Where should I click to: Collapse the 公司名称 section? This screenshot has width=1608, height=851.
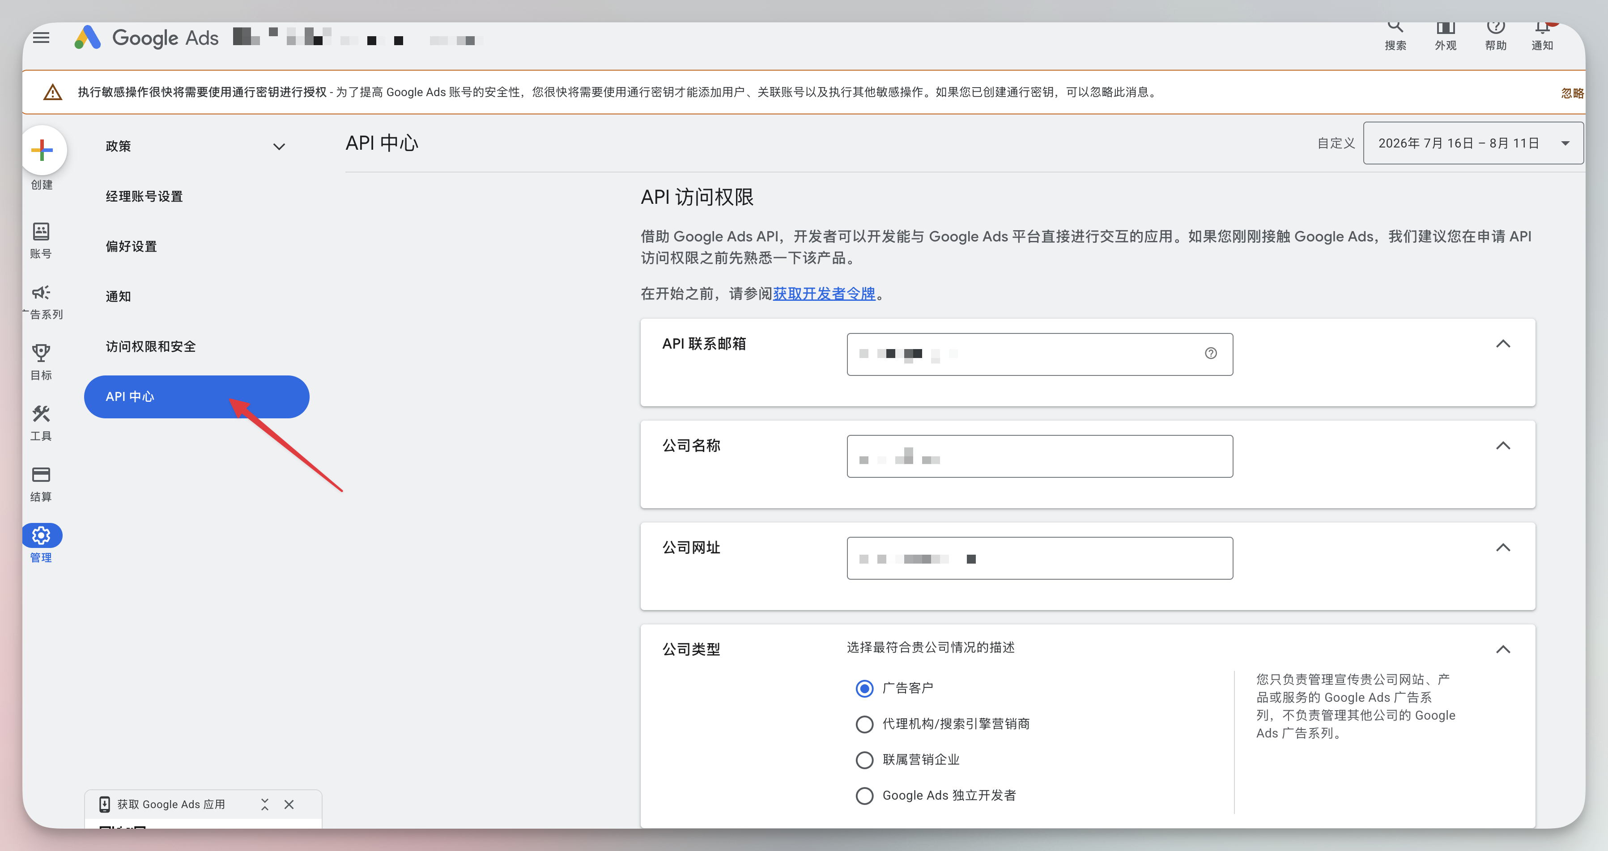pyautogui.click(x=1503, y=445)
